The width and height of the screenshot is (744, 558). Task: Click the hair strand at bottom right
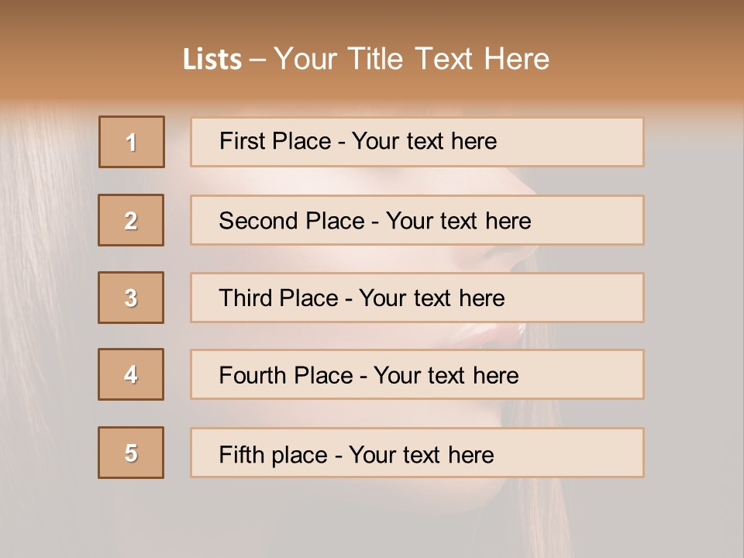(558, 511)
